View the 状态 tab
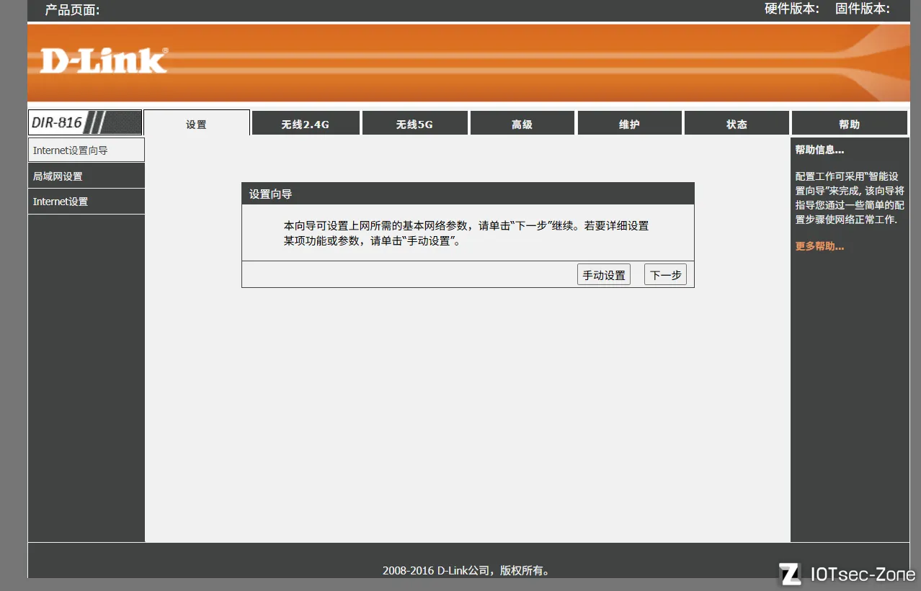This screenshot has width=921, height=591. [737, 123]
